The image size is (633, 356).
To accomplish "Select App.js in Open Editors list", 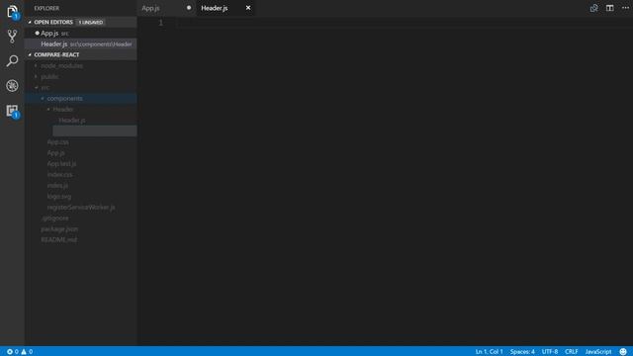I will click(x=81, y=33).
